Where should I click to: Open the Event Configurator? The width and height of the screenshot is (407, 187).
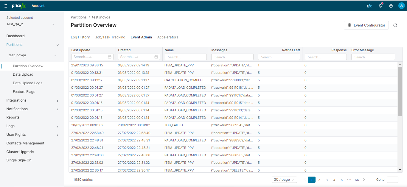click(366, 25)
